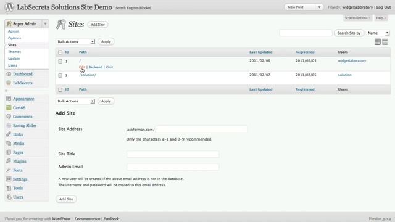Click the Easing Slider icon
This screenshot has width=395, height=222.
[9, 125]
